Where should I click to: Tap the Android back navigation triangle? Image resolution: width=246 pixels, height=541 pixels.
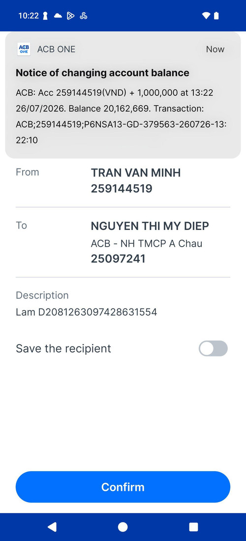point(52,527)
